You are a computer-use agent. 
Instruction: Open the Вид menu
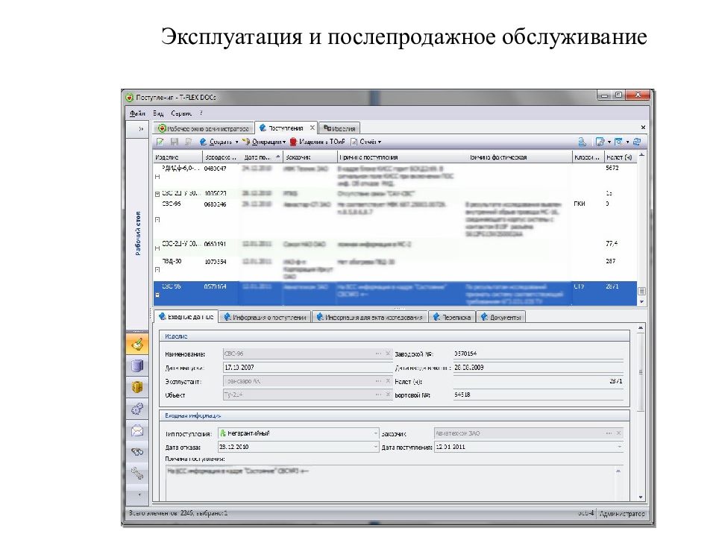[x=158, y=113]
